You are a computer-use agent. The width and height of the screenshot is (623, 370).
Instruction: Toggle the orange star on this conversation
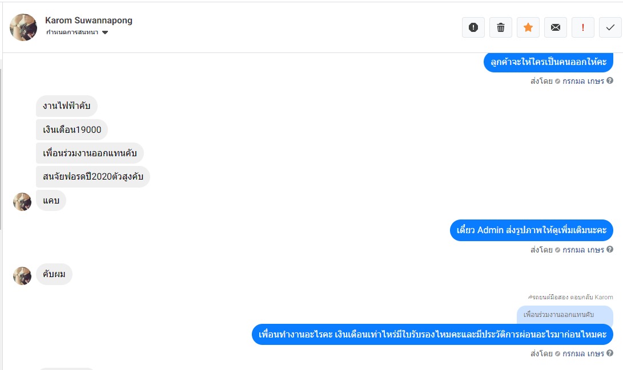tap(528, 27)
